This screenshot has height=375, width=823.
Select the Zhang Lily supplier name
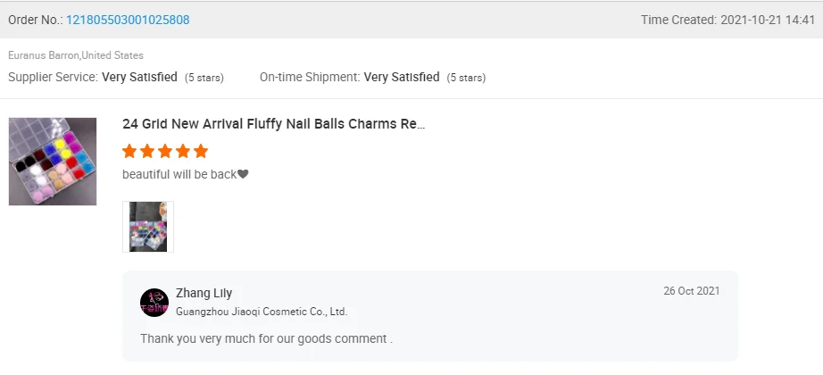204,293
